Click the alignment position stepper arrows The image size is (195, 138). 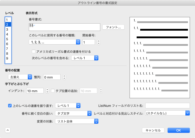pos(64,77)
